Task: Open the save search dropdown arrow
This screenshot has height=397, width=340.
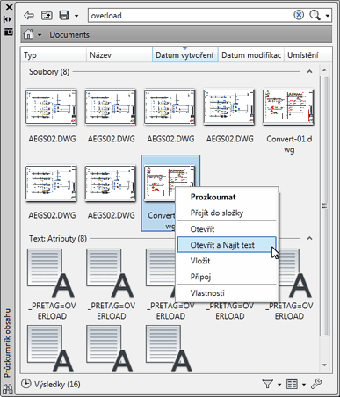Action: click(76, 16)
